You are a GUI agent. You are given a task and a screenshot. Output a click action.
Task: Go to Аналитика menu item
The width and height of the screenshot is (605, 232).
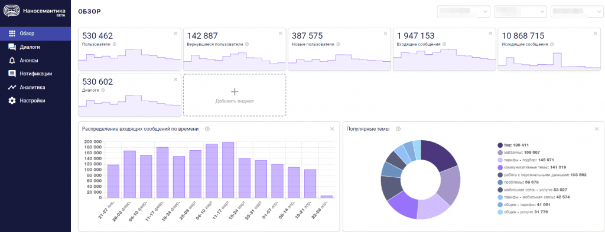click(35, 87)
